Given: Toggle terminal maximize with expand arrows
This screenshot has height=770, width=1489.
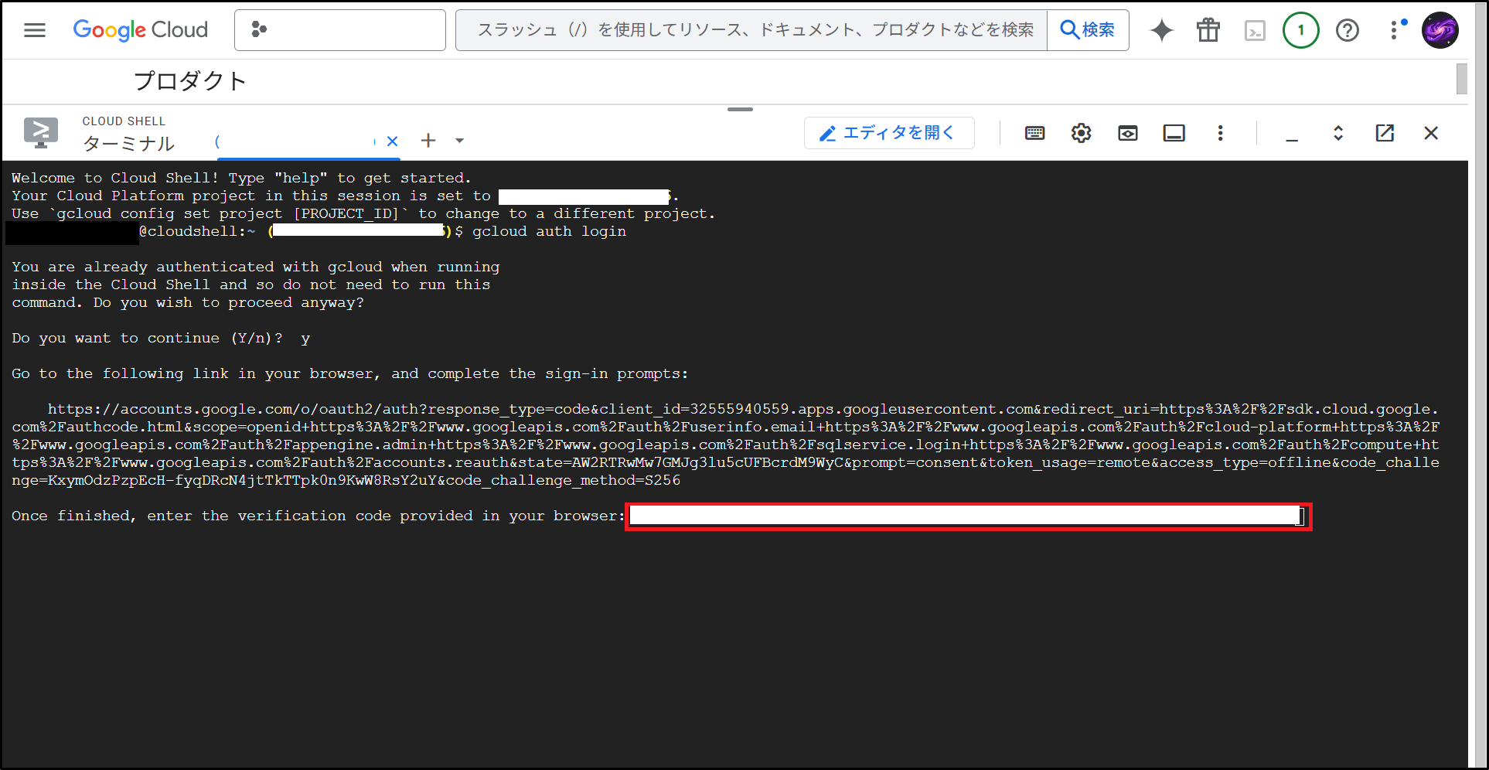Looking at the screenshot, I should [1338, 132].
